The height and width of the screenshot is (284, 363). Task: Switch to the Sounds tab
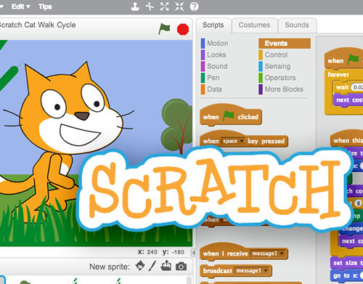click(297, 25)
